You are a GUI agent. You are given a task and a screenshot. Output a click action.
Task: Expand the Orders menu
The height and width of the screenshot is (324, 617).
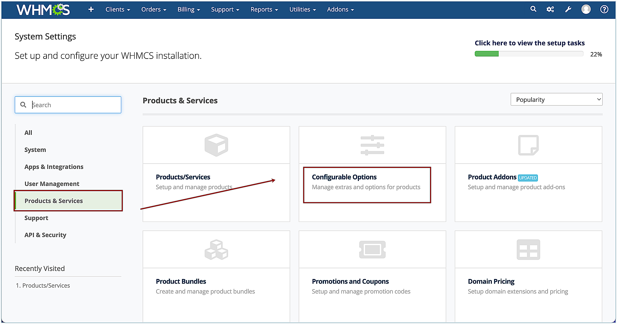tap(154, 10)
